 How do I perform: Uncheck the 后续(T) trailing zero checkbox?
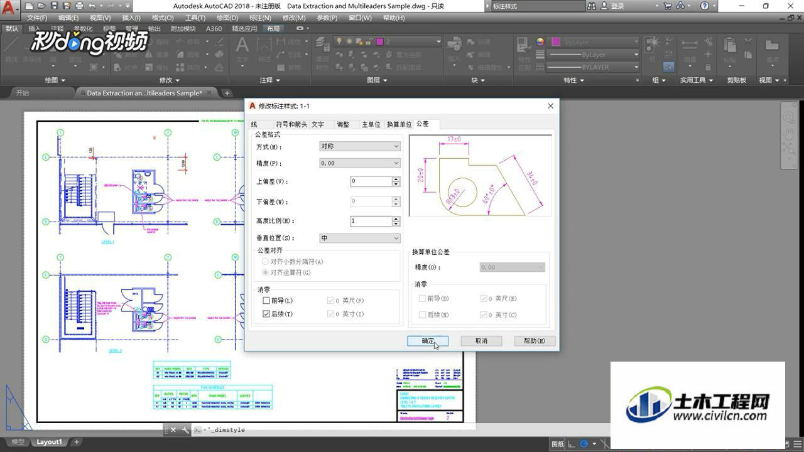(x=266, y=314)
